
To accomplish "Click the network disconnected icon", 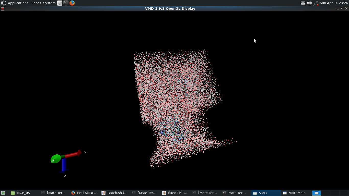I will point(316,3).
